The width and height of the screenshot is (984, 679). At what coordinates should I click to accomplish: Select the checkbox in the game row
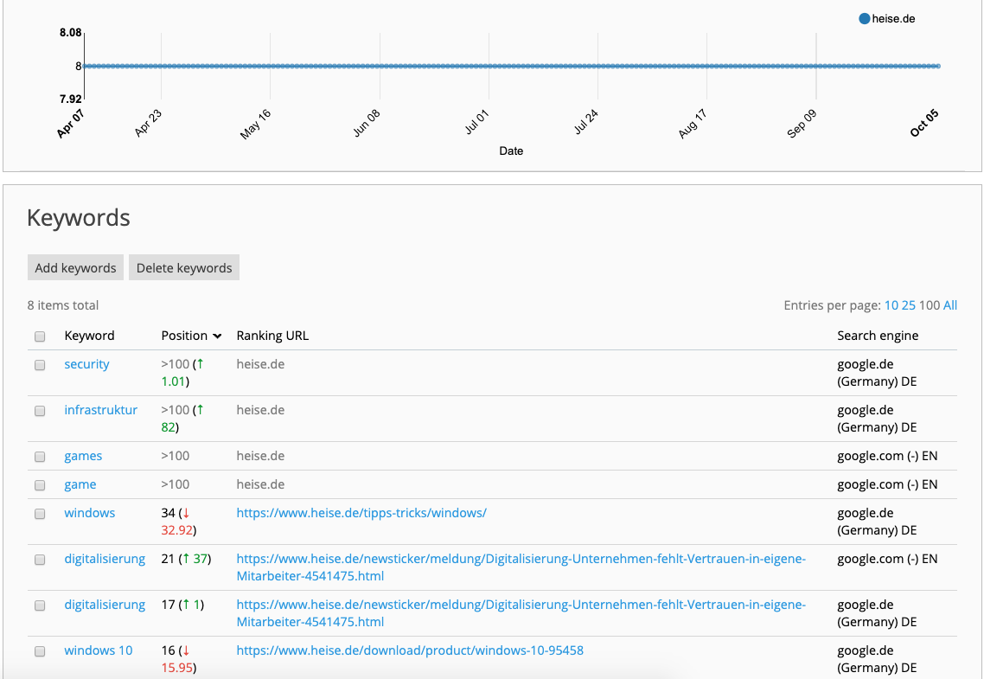[x=40, y=485]
